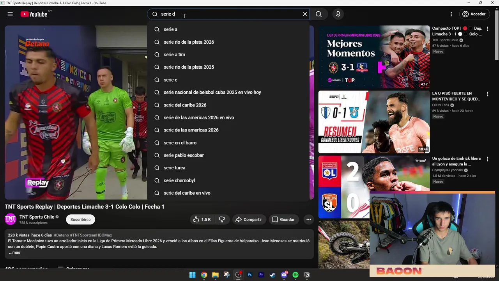Screen dimensions: 499x281
Task: Open the YouTube guide hamburger menu
Action: [10, 14]
